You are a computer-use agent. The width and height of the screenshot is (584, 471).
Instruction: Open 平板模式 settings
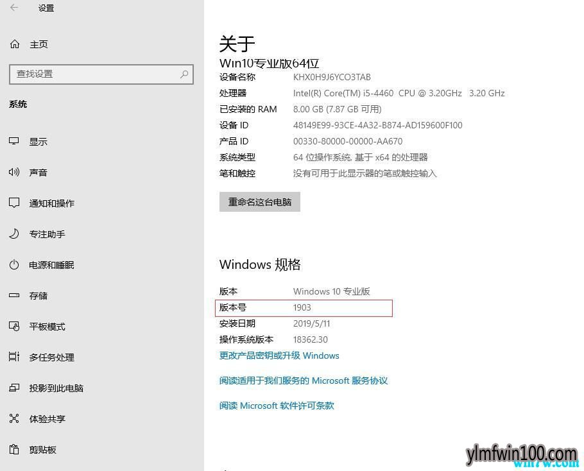click(x=47, y=327)
